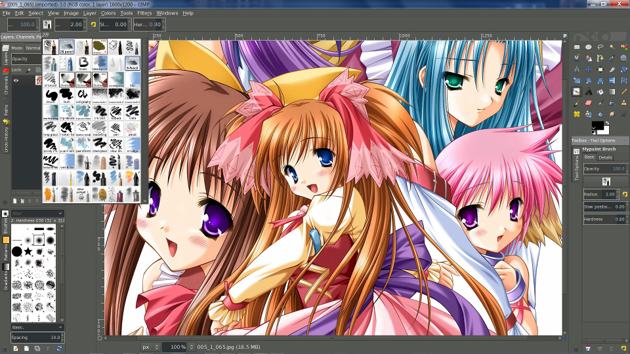Open the Gradients dock tab
The image size is (630, 354).
(x=6, y=276)
